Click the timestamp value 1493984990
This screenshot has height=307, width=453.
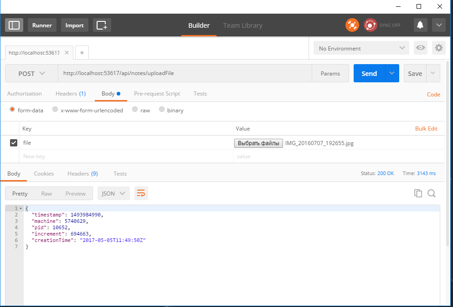coord(86,215)
